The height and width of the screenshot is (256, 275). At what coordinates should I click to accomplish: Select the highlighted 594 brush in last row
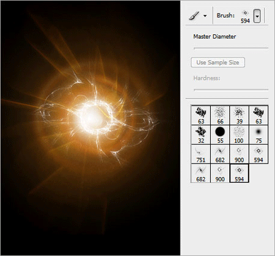click(x=239, y=173)
